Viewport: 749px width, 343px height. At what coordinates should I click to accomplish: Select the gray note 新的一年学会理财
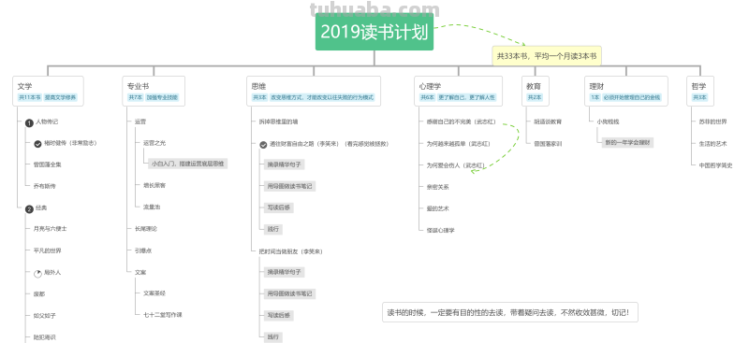[x=627, y=143]
